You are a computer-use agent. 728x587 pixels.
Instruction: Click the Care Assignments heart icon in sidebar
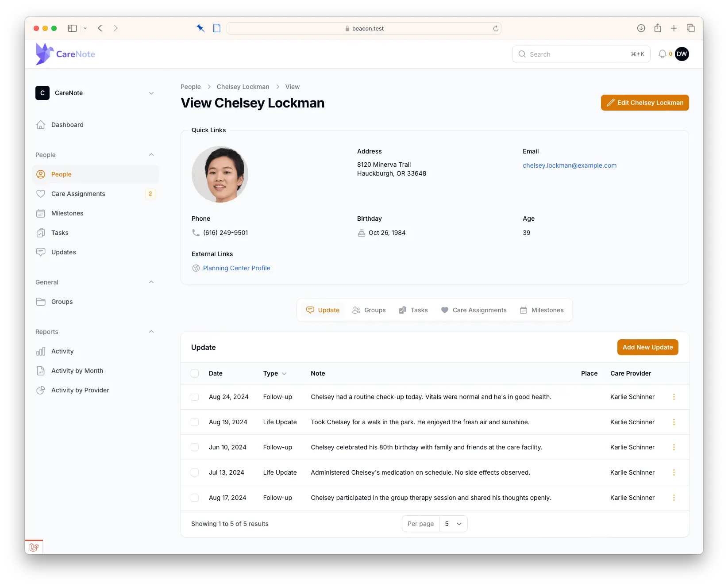41,194
